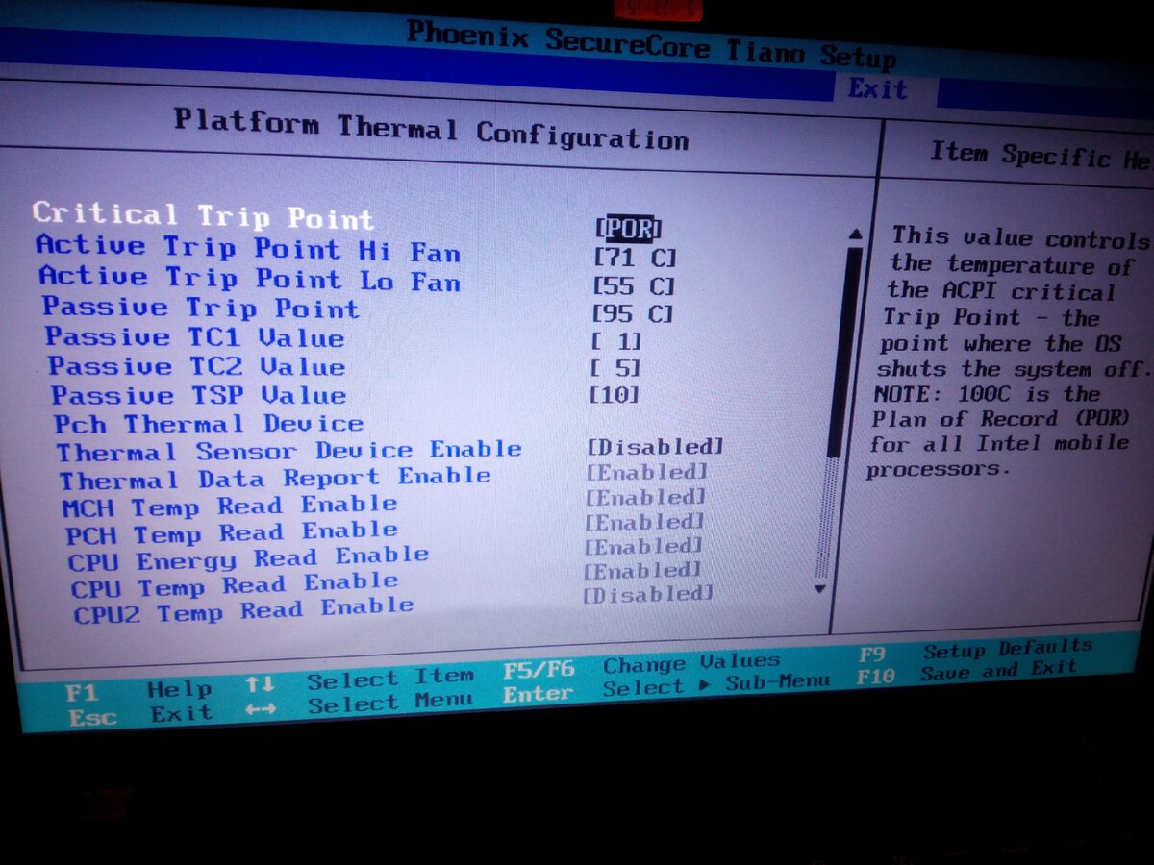This screenshot has height=865, width=1154.
Task: Toggle Thermal Sensor Device Disabled value
Action: point(655,447)
